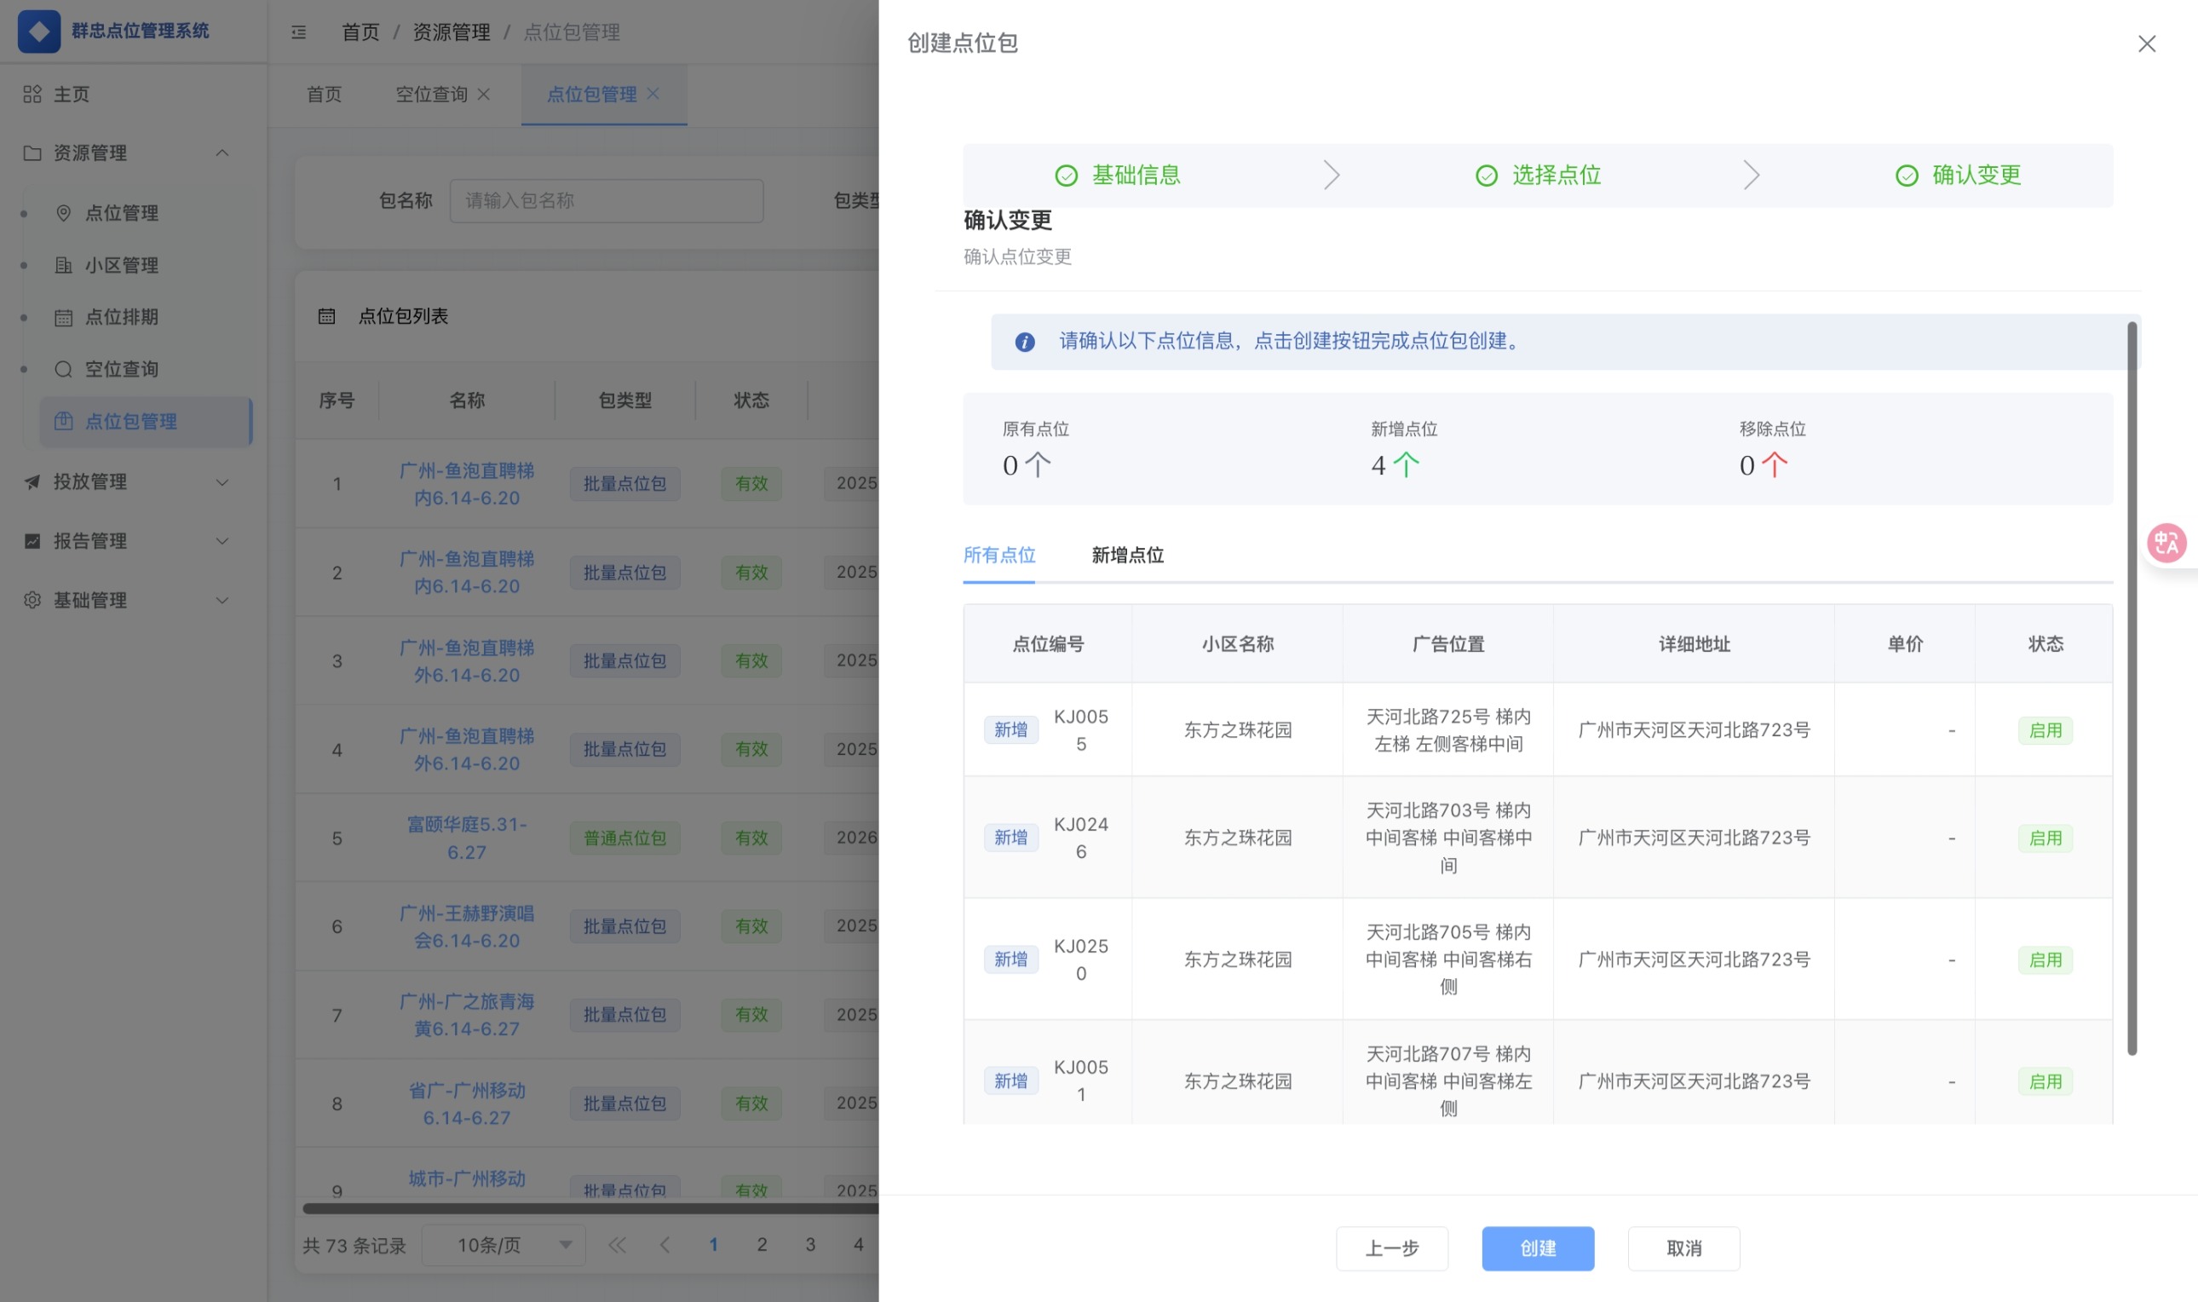Image resolution: width=2198 pixels, height=1302 pixels.
Task: Open the 10条/页 page size dropdown
Action: pos(503,1245)
